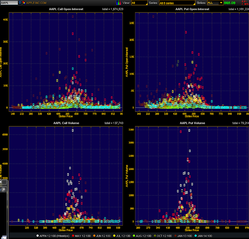This screenshot has height=239, width=249.
Task: Select the JAN 13 100 legend entry
Action: coord(183,236)
